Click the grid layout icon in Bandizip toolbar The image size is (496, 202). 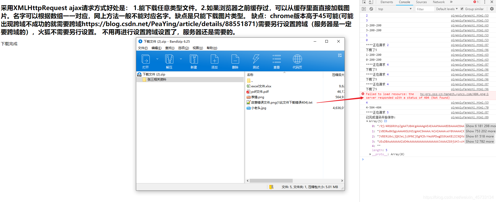coord(340,55)
